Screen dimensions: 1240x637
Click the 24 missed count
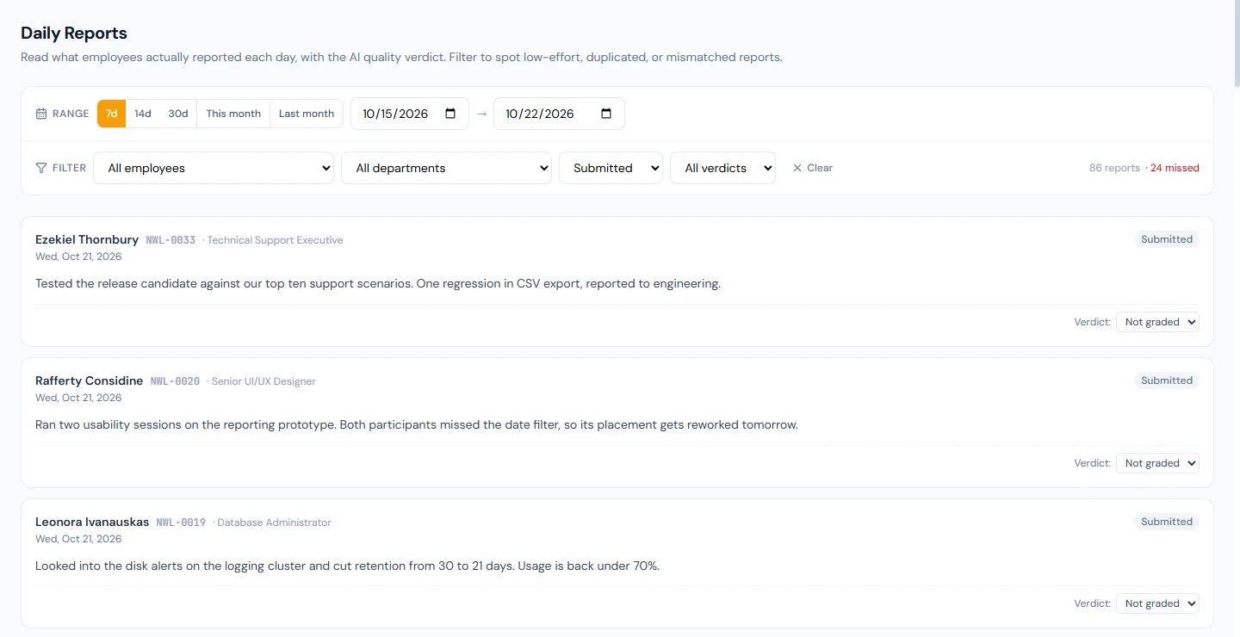tap(1175, 168)
